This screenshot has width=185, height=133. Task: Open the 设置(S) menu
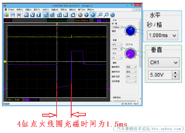pos(28,10)
